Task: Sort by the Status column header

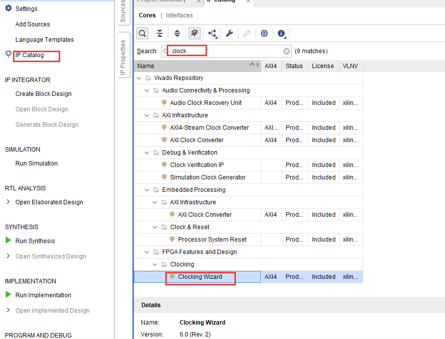Action: 295,66
